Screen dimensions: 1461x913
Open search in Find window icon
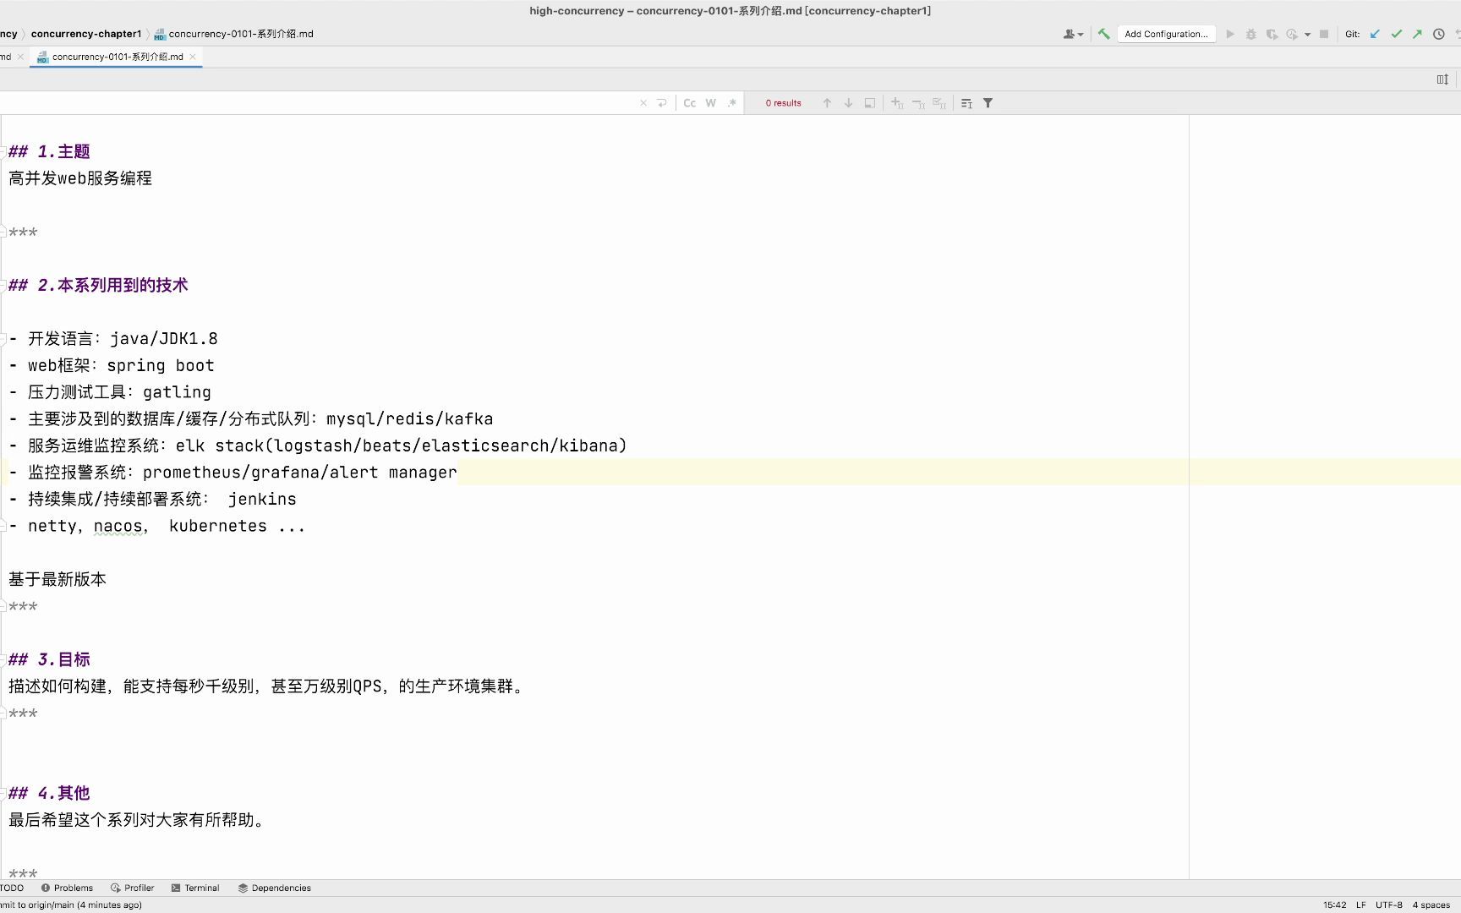tap(966, 103)
